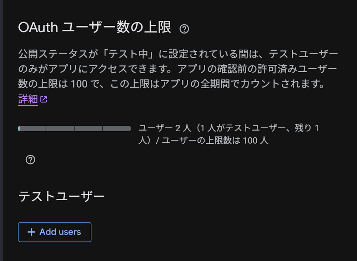The height and width of the screenshot is (261, 357).
Task: Click the Add users label text
Action: tap(60, 232)
